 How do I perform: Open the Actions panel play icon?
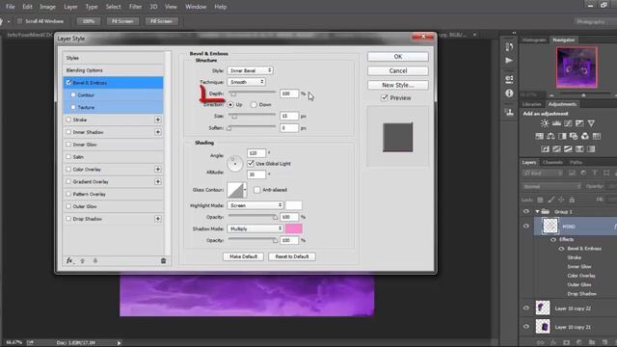[x=509, y=60]
